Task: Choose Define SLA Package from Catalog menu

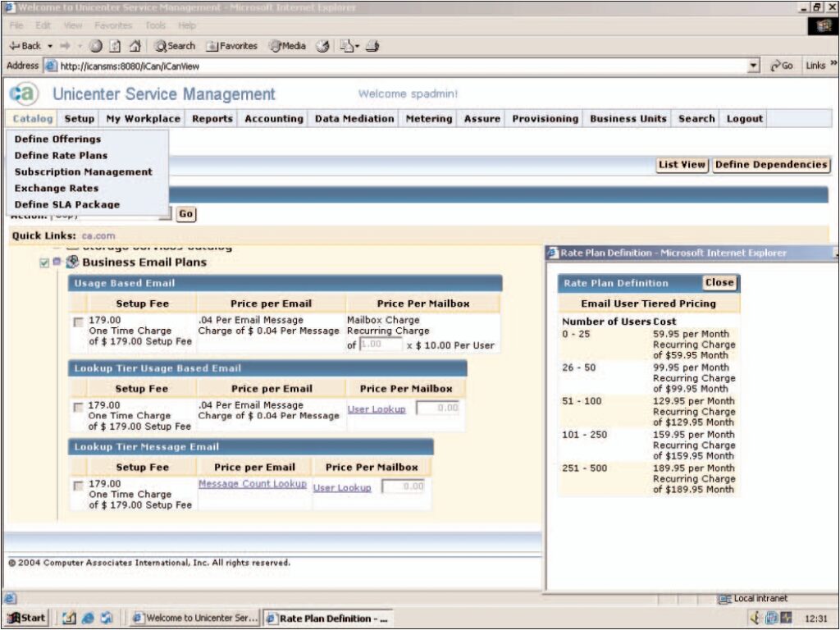Action: [67, 204]
